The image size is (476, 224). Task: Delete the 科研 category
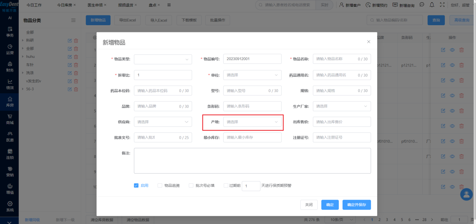76,41
